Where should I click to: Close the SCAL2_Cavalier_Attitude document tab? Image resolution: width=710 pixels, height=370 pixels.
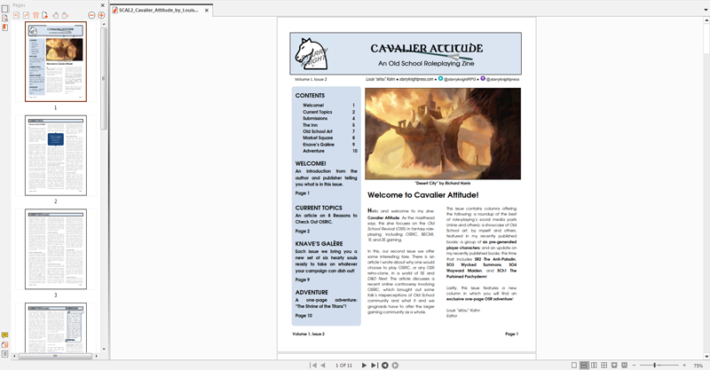click(x=207, y=10)
